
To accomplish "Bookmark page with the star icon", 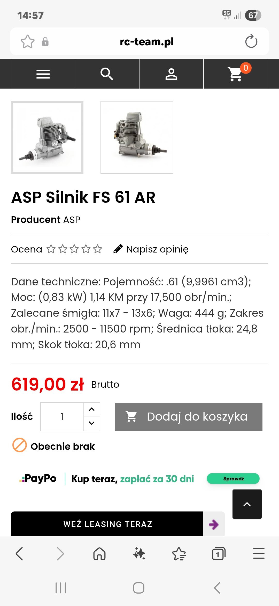I will [27, 42].
